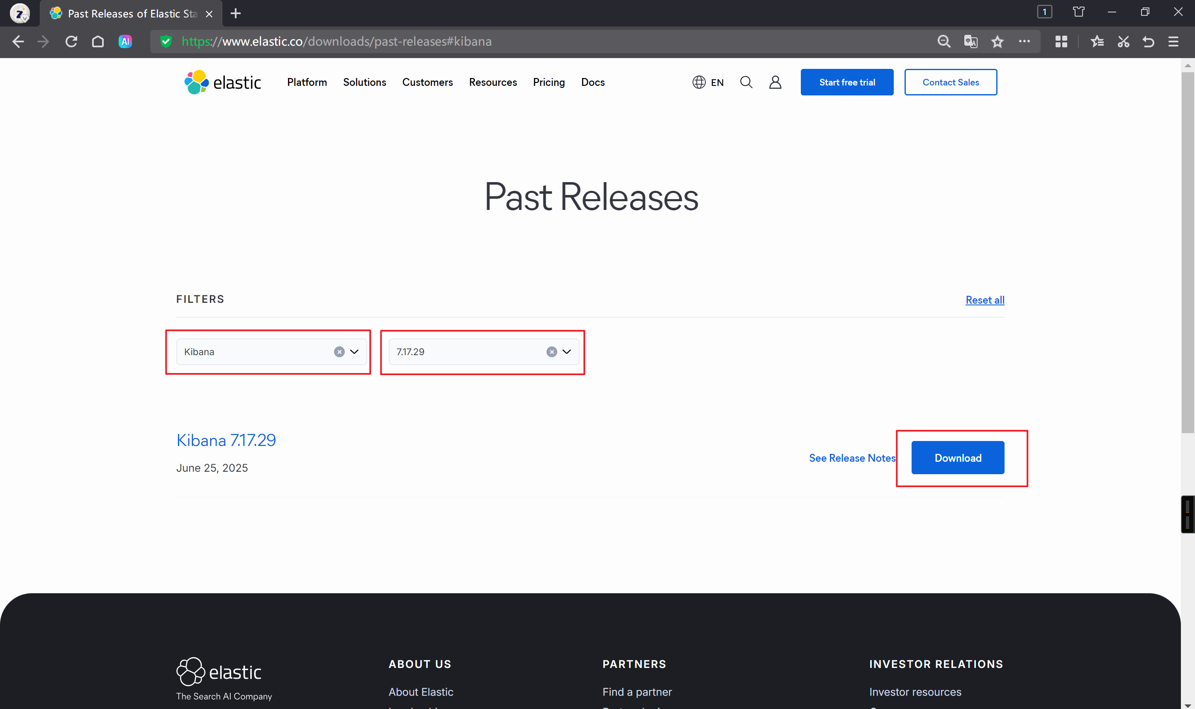The width and height of the screenshot is (1195, 709).
Task: Click the green security shield icon
Action: 166,41
